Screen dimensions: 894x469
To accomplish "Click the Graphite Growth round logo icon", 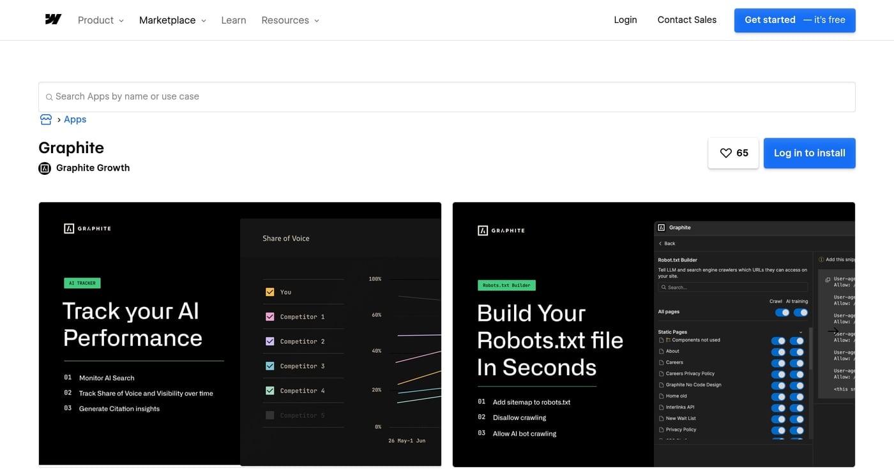I will [x=45, y=168].
